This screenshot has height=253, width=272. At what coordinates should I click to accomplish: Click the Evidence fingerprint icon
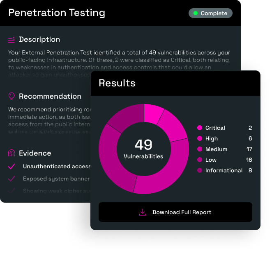[x=12, y=153]
